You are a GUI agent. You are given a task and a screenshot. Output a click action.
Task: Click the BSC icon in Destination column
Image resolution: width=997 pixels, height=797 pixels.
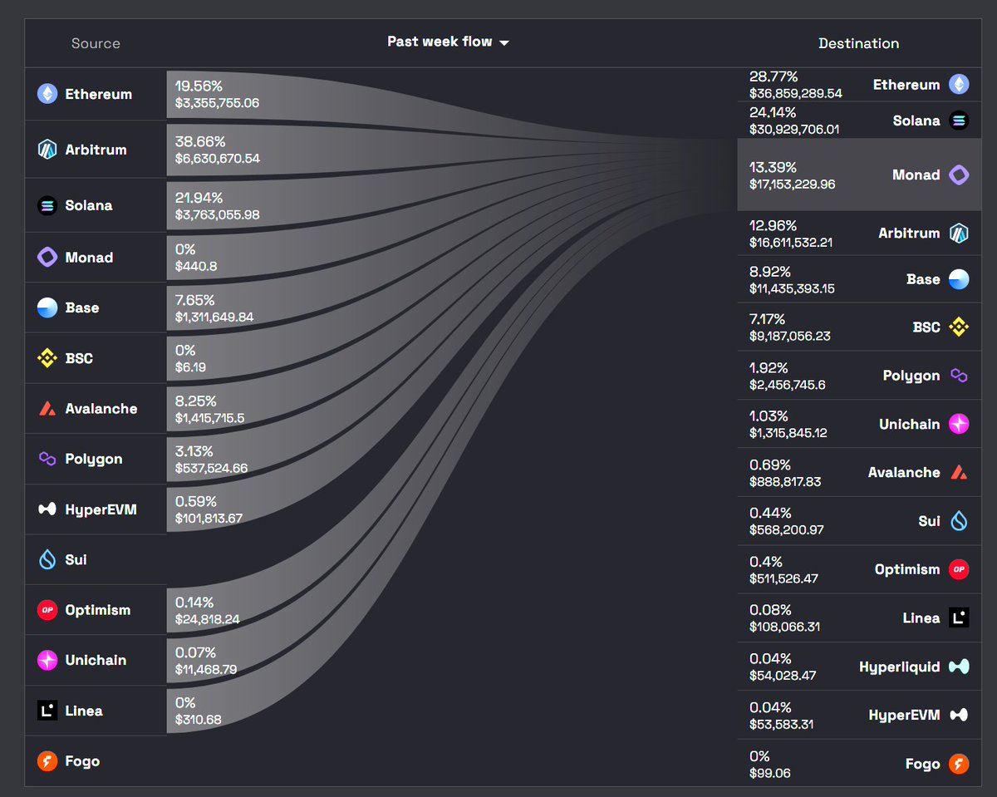[x=959, y=327]
